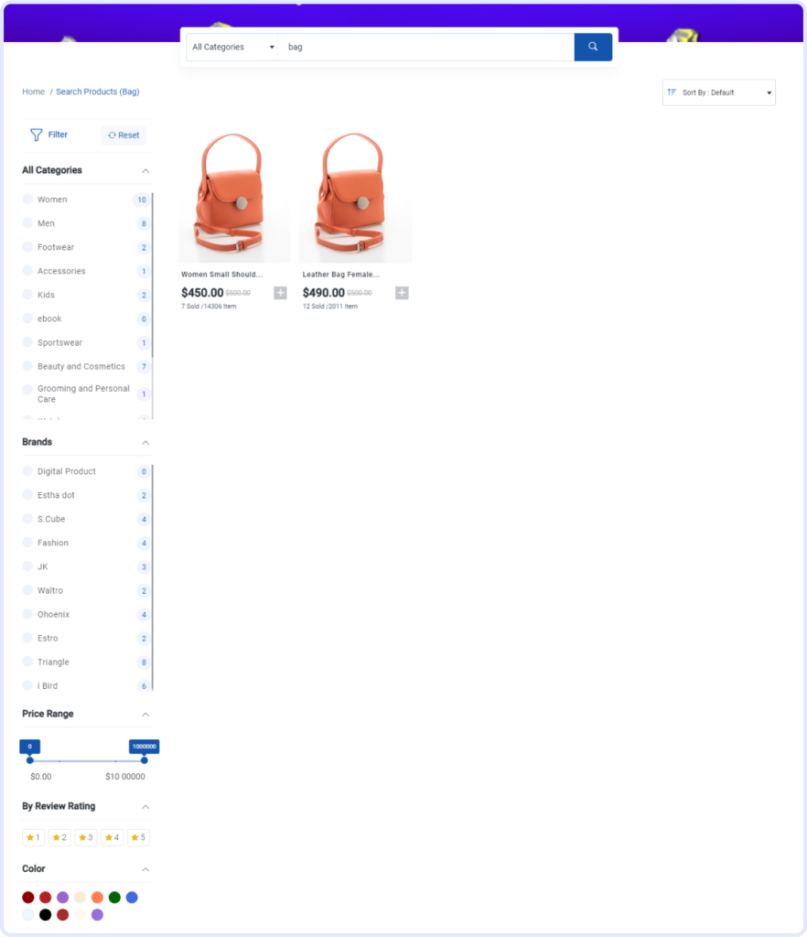Screen dimensions: 807x937
Task: Select the Fashion brand
Action: coord(27,543)
